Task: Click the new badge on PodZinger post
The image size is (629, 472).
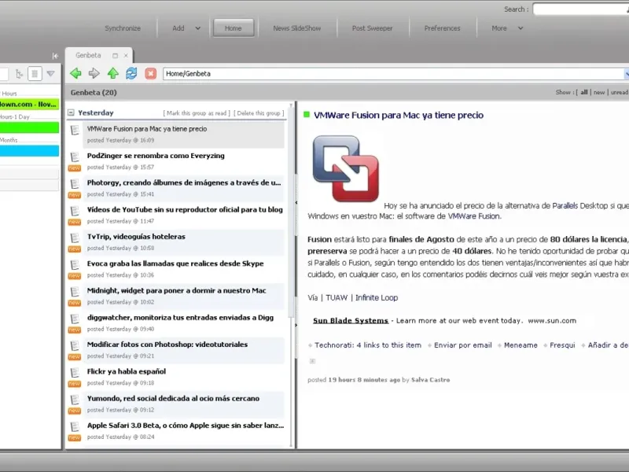Action: [x=74, y=168]
